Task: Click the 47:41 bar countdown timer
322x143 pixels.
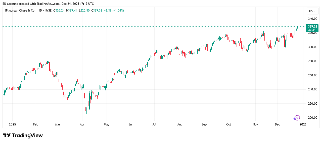Action: coord(312,30)
